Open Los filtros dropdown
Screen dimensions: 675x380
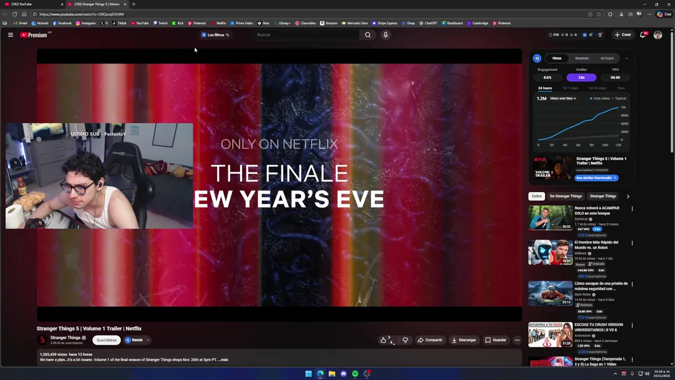coord(216,35)
